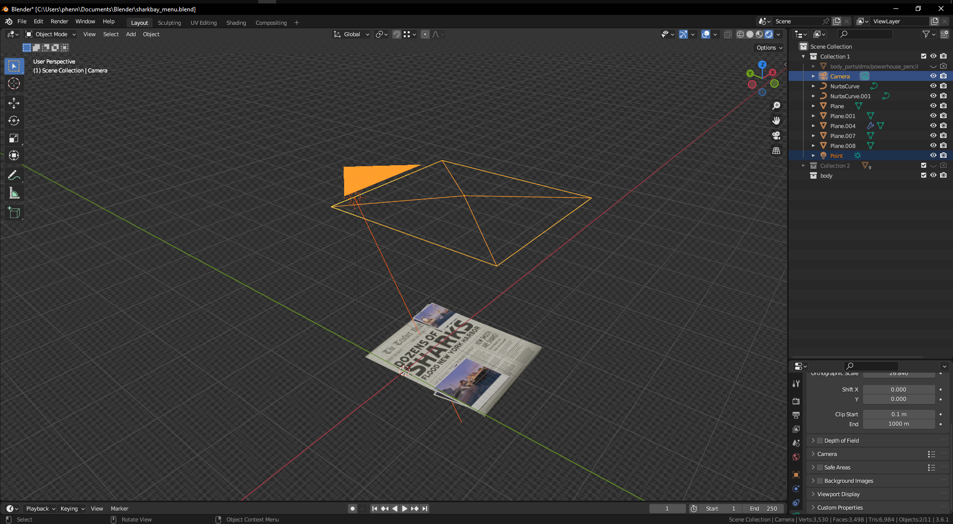Enable the Safe Areas checkbox
The width and height of the screenshot is (953, 524).
coord(820,467)
